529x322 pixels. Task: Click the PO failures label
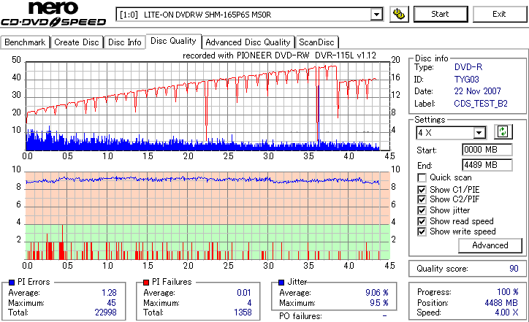coord(300,316)
